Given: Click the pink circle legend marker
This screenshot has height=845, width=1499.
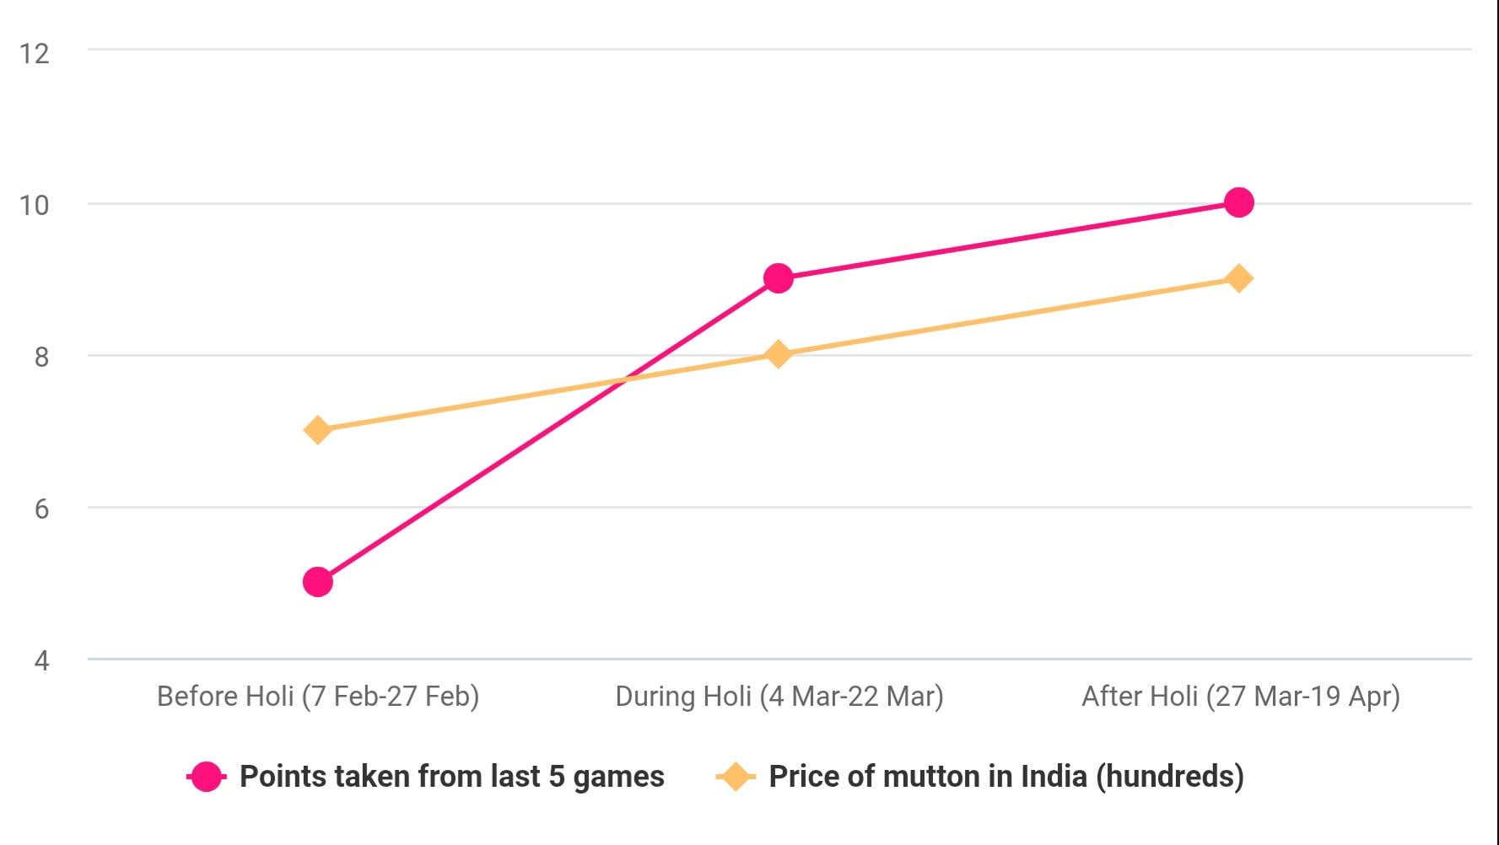Looking at the screenshot, I should (x=206, y=777).
